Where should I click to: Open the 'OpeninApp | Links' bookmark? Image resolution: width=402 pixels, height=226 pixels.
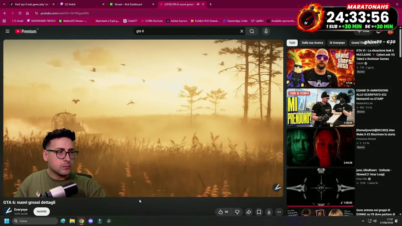(235, 21)
